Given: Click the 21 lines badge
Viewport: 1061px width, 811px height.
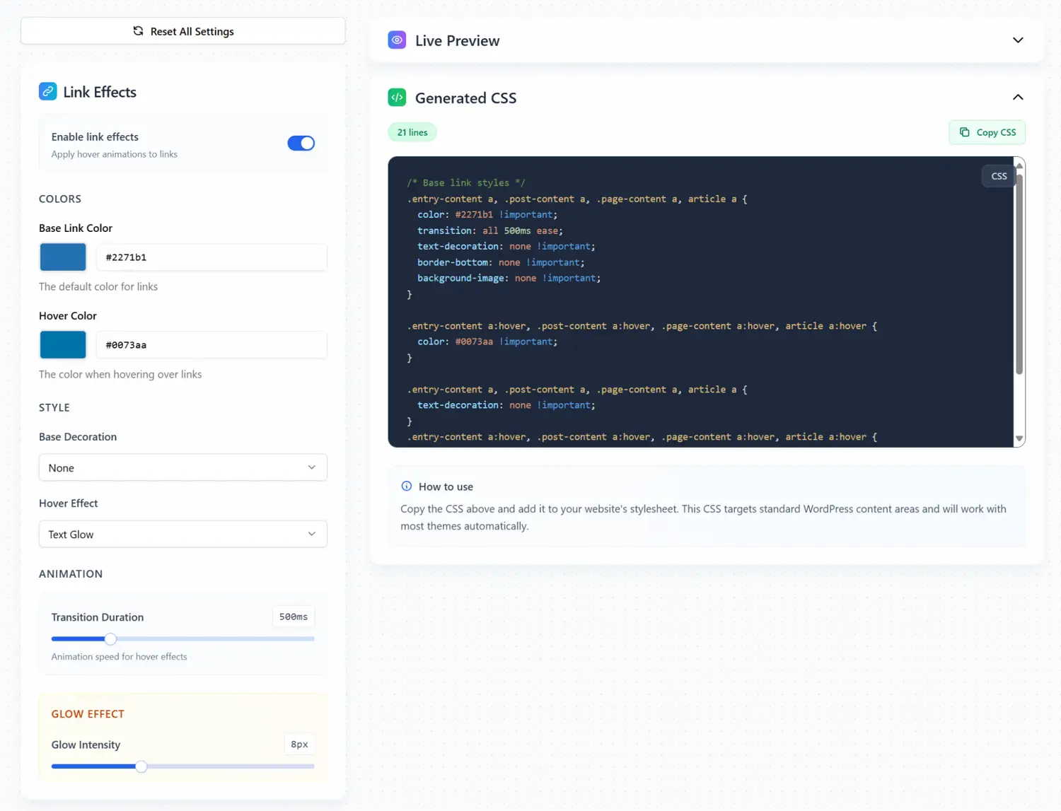Looking at the screenshot, I should (412, 132).
